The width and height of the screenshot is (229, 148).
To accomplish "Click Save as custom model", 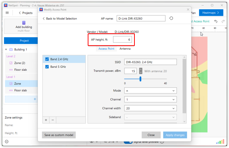I will pyautogui.click(x=59, y=135).
